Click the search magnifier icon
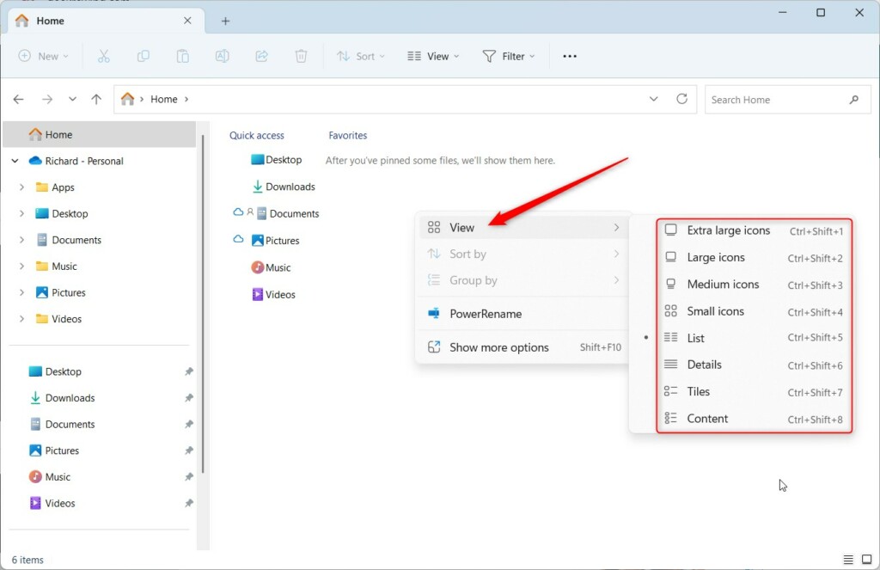Viewport: 880px width, 570px height. pos(853,100)
